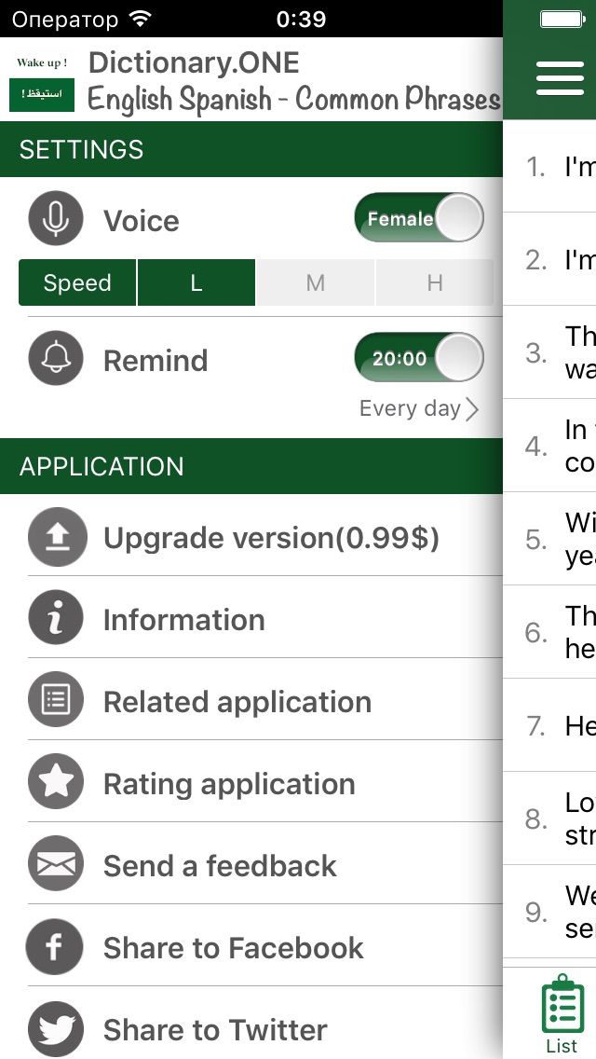596x1059 pixels.
Task: Select H speed option
Action: [435, 282]
